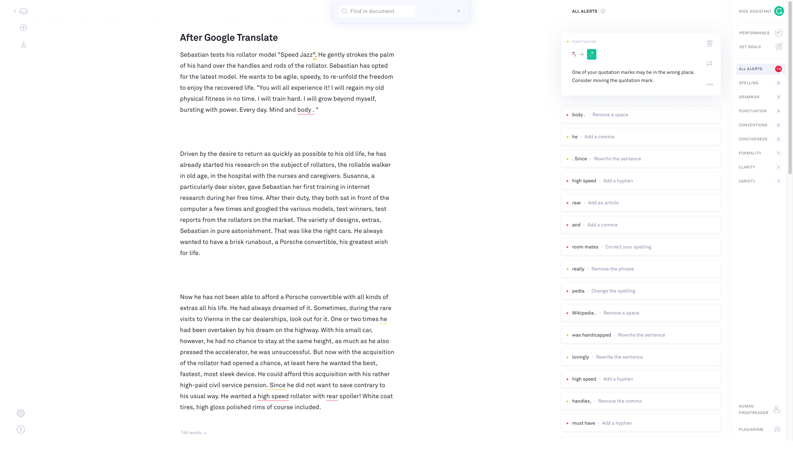Accept the suggested quotation mark correction

pos(591,54)
